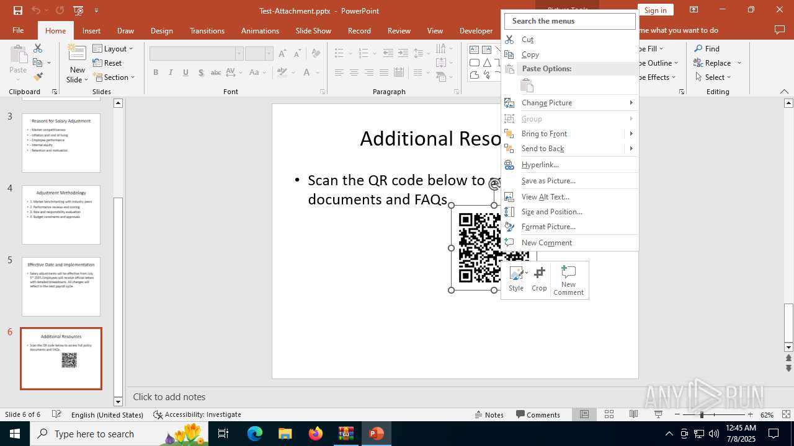
Task: Type in the Search the menus field
Action: click(570, 21)
